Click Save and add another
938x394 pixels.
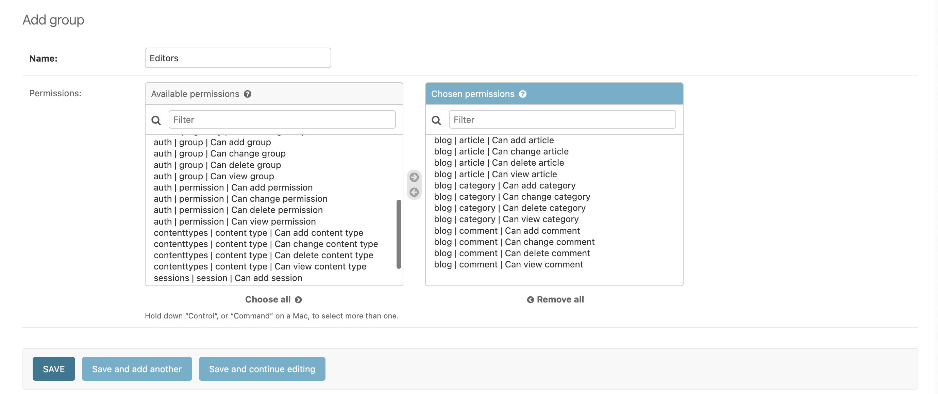point(137,368)
